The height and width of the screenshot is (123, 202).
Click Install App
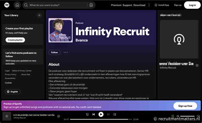click(x=162, y=5)
